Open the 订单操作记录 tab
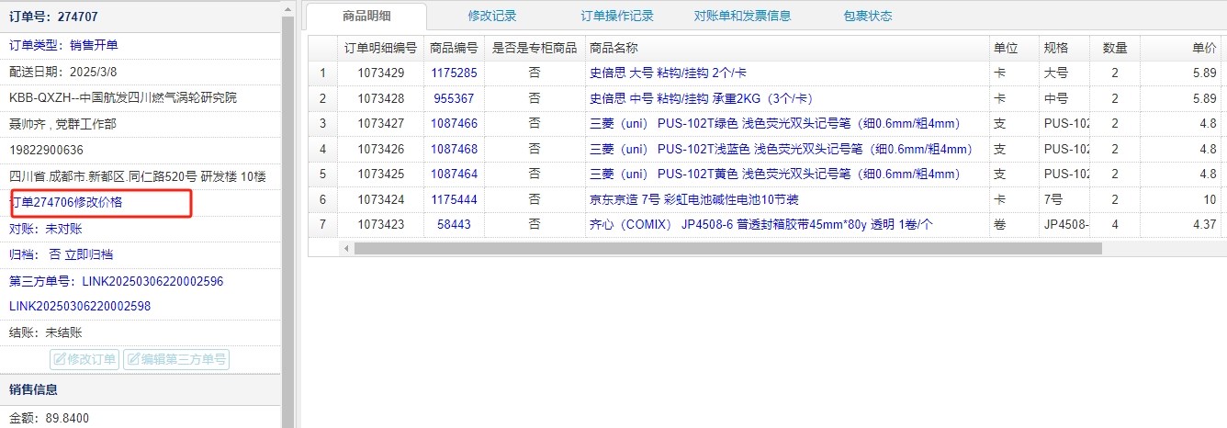Screen dimensions: 1227x428 point(617,16)
